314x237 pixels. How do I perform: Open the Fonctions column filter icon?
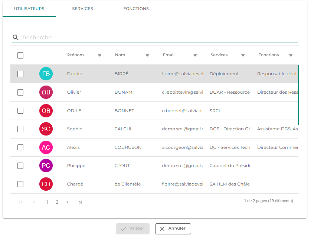(x=291, y=55)
